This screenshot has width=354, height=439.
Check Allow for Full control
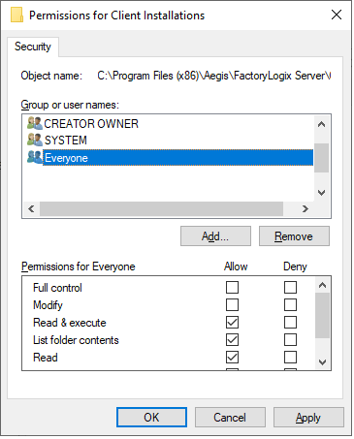[232, 287]
